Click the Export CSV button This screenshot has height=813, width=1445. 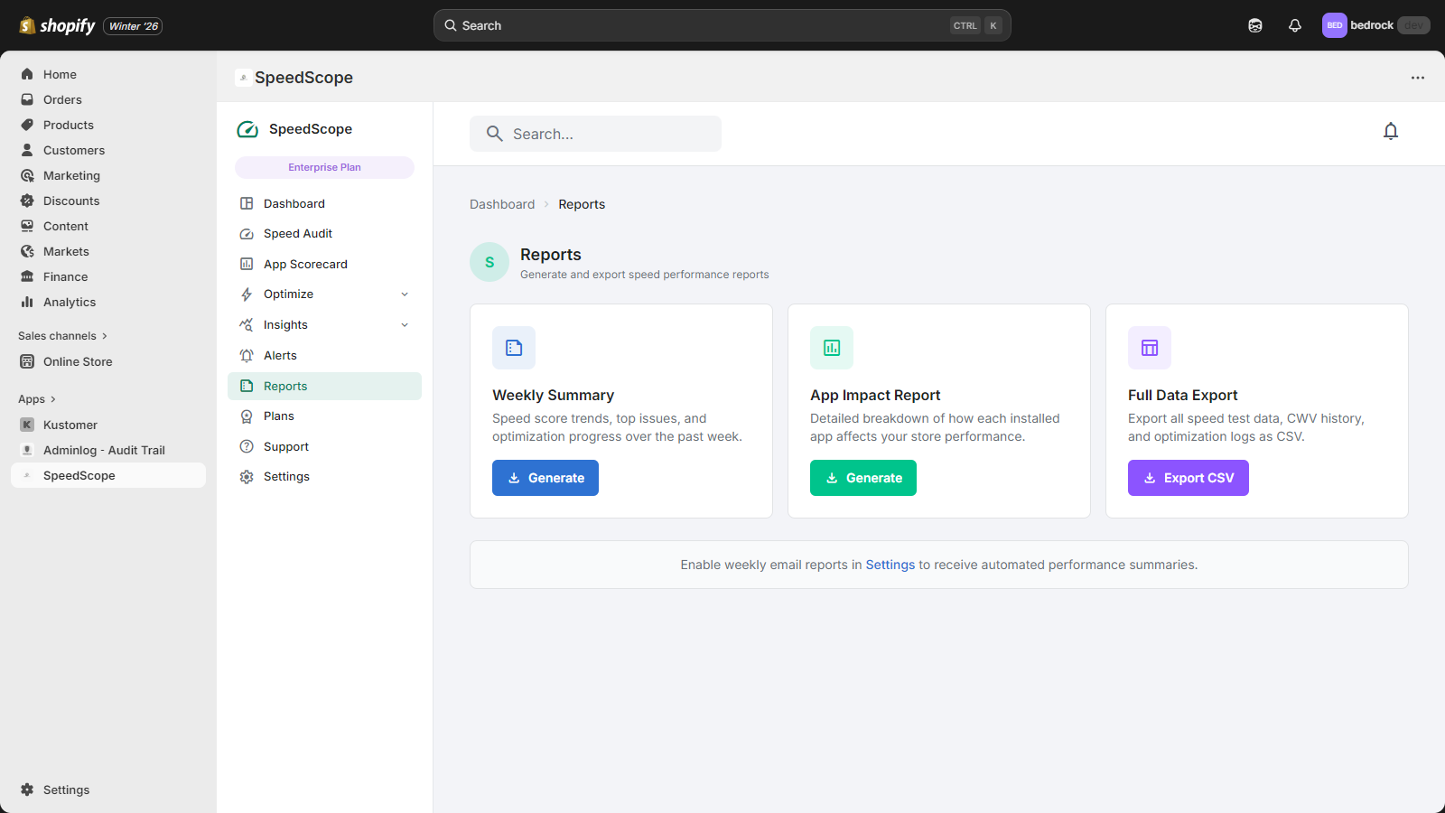[1188, 478]
